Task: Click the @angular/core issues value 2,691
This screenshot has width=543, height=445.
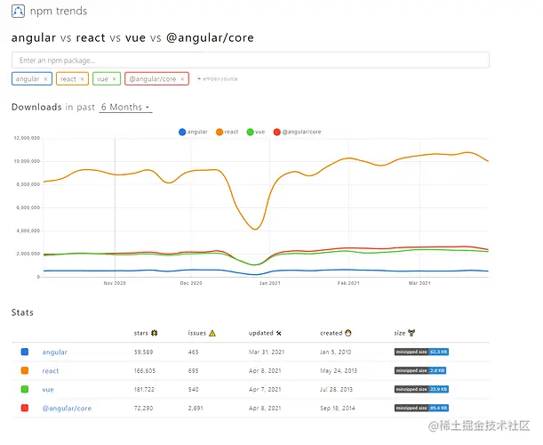Action: (x=196, y=409)
